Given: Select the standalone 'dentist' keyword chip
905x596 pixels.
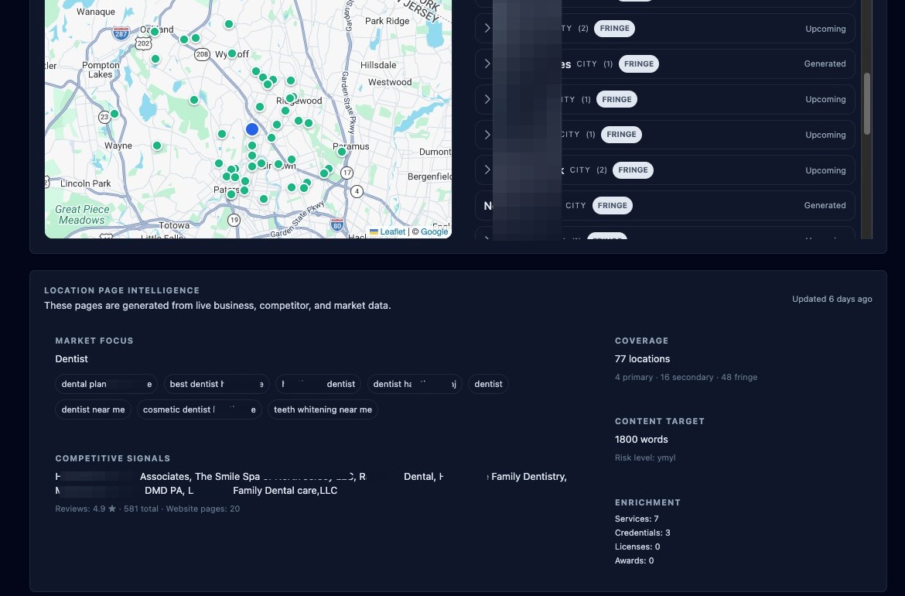Looking at the screenshot, I should pyautogui.click(x=488, y=384).
